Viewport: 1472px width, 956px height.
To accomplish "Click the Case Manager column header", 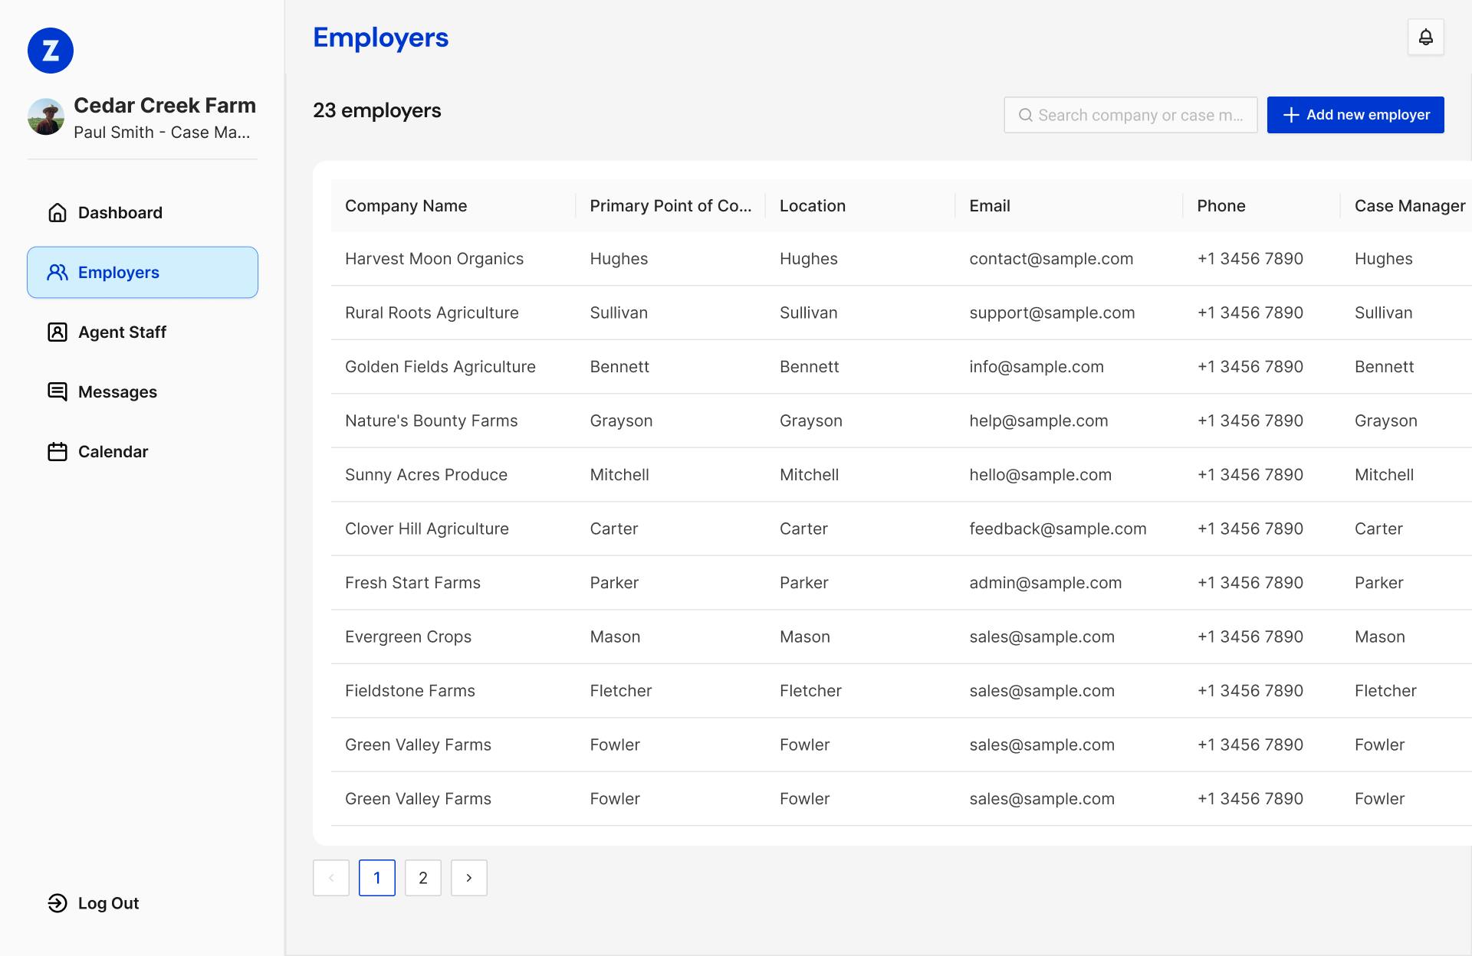I will click(x=1409, y=205).
